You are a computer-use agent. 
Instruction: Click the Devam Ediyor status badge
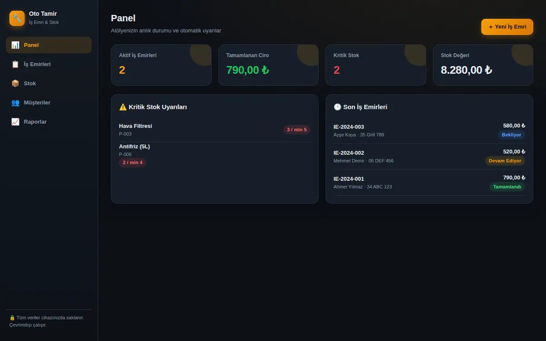click(x=505, y=161)
